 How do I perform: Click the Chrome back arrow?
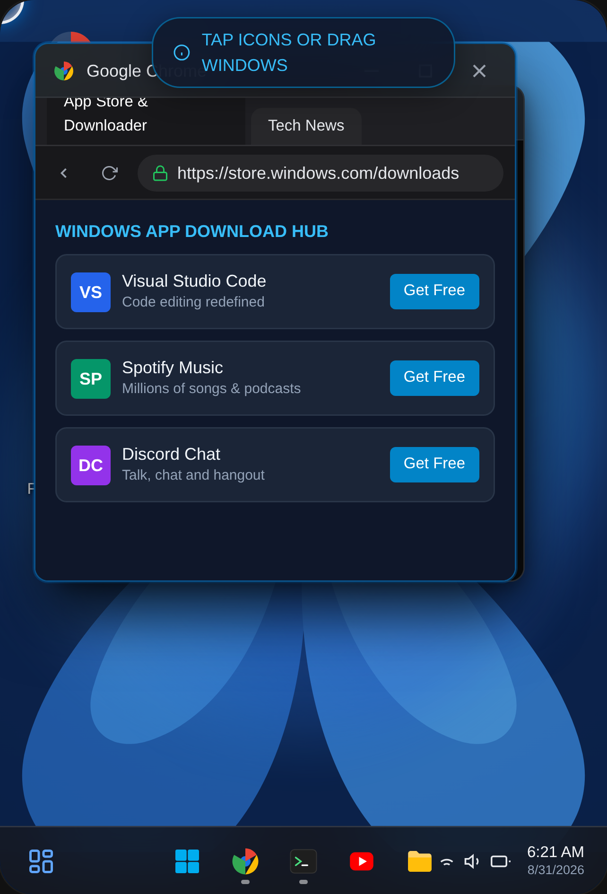coord(64,173)
